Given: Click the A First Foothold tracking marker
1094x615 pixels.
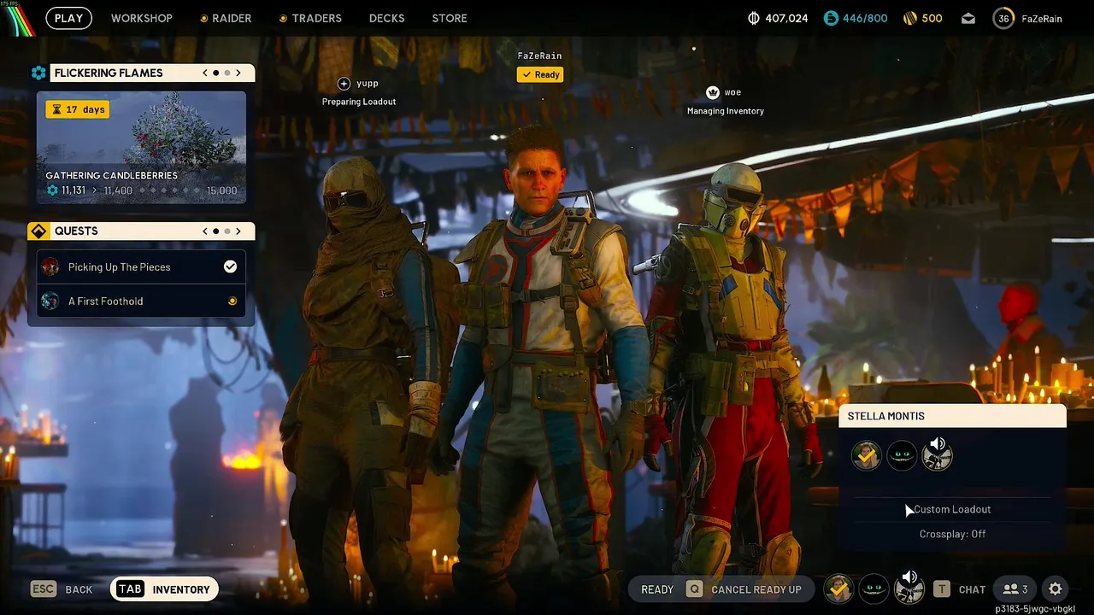Looking at the screenshot, I should pos(232,301).
